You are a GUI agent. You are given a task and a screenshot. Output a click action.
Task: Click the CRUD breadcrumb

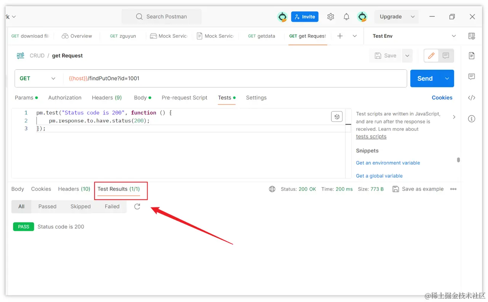pos(37,56)
